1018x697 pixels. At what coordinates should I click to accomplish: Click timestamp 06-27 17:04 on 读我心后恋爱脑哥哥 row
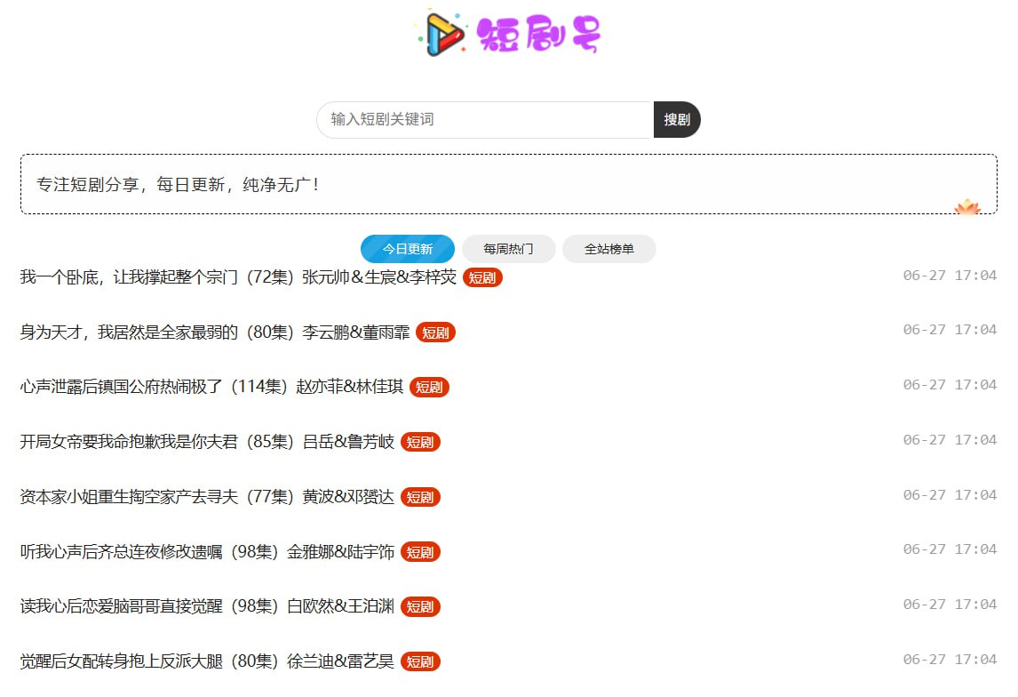pos(950,605)
